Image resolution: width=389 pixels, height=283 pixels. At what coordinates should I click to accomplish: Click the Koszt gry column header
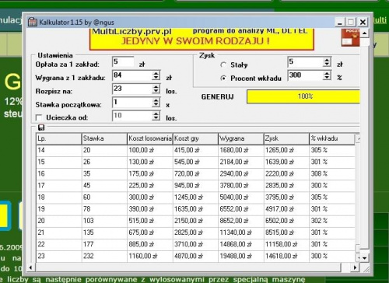tap(195, 138)
